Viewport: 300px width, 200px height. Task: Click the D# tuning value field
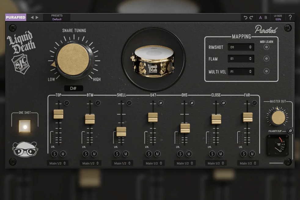[x=73, y=88]
